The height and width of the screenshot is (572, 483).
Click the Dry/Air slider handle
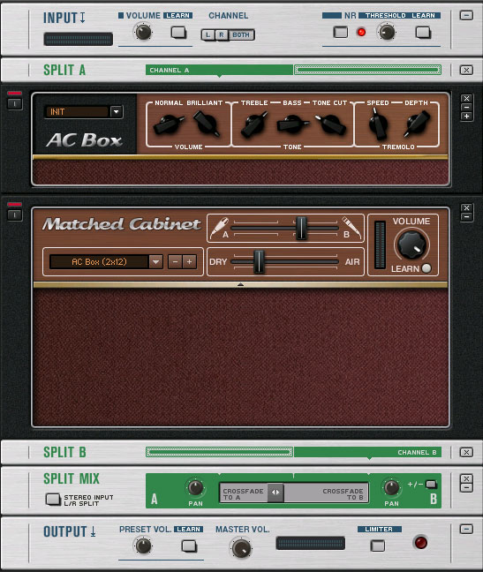[x=259, y=261]
